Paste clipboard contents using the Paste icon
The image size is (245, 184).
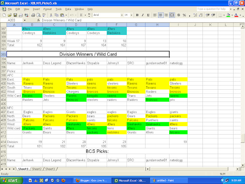(x=62, y=15)
